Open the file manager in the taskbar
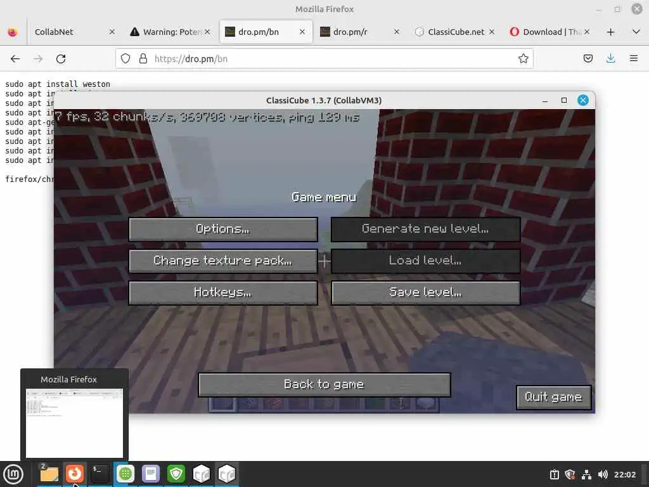This screenshot has height=487, width=649. point(49,474)
